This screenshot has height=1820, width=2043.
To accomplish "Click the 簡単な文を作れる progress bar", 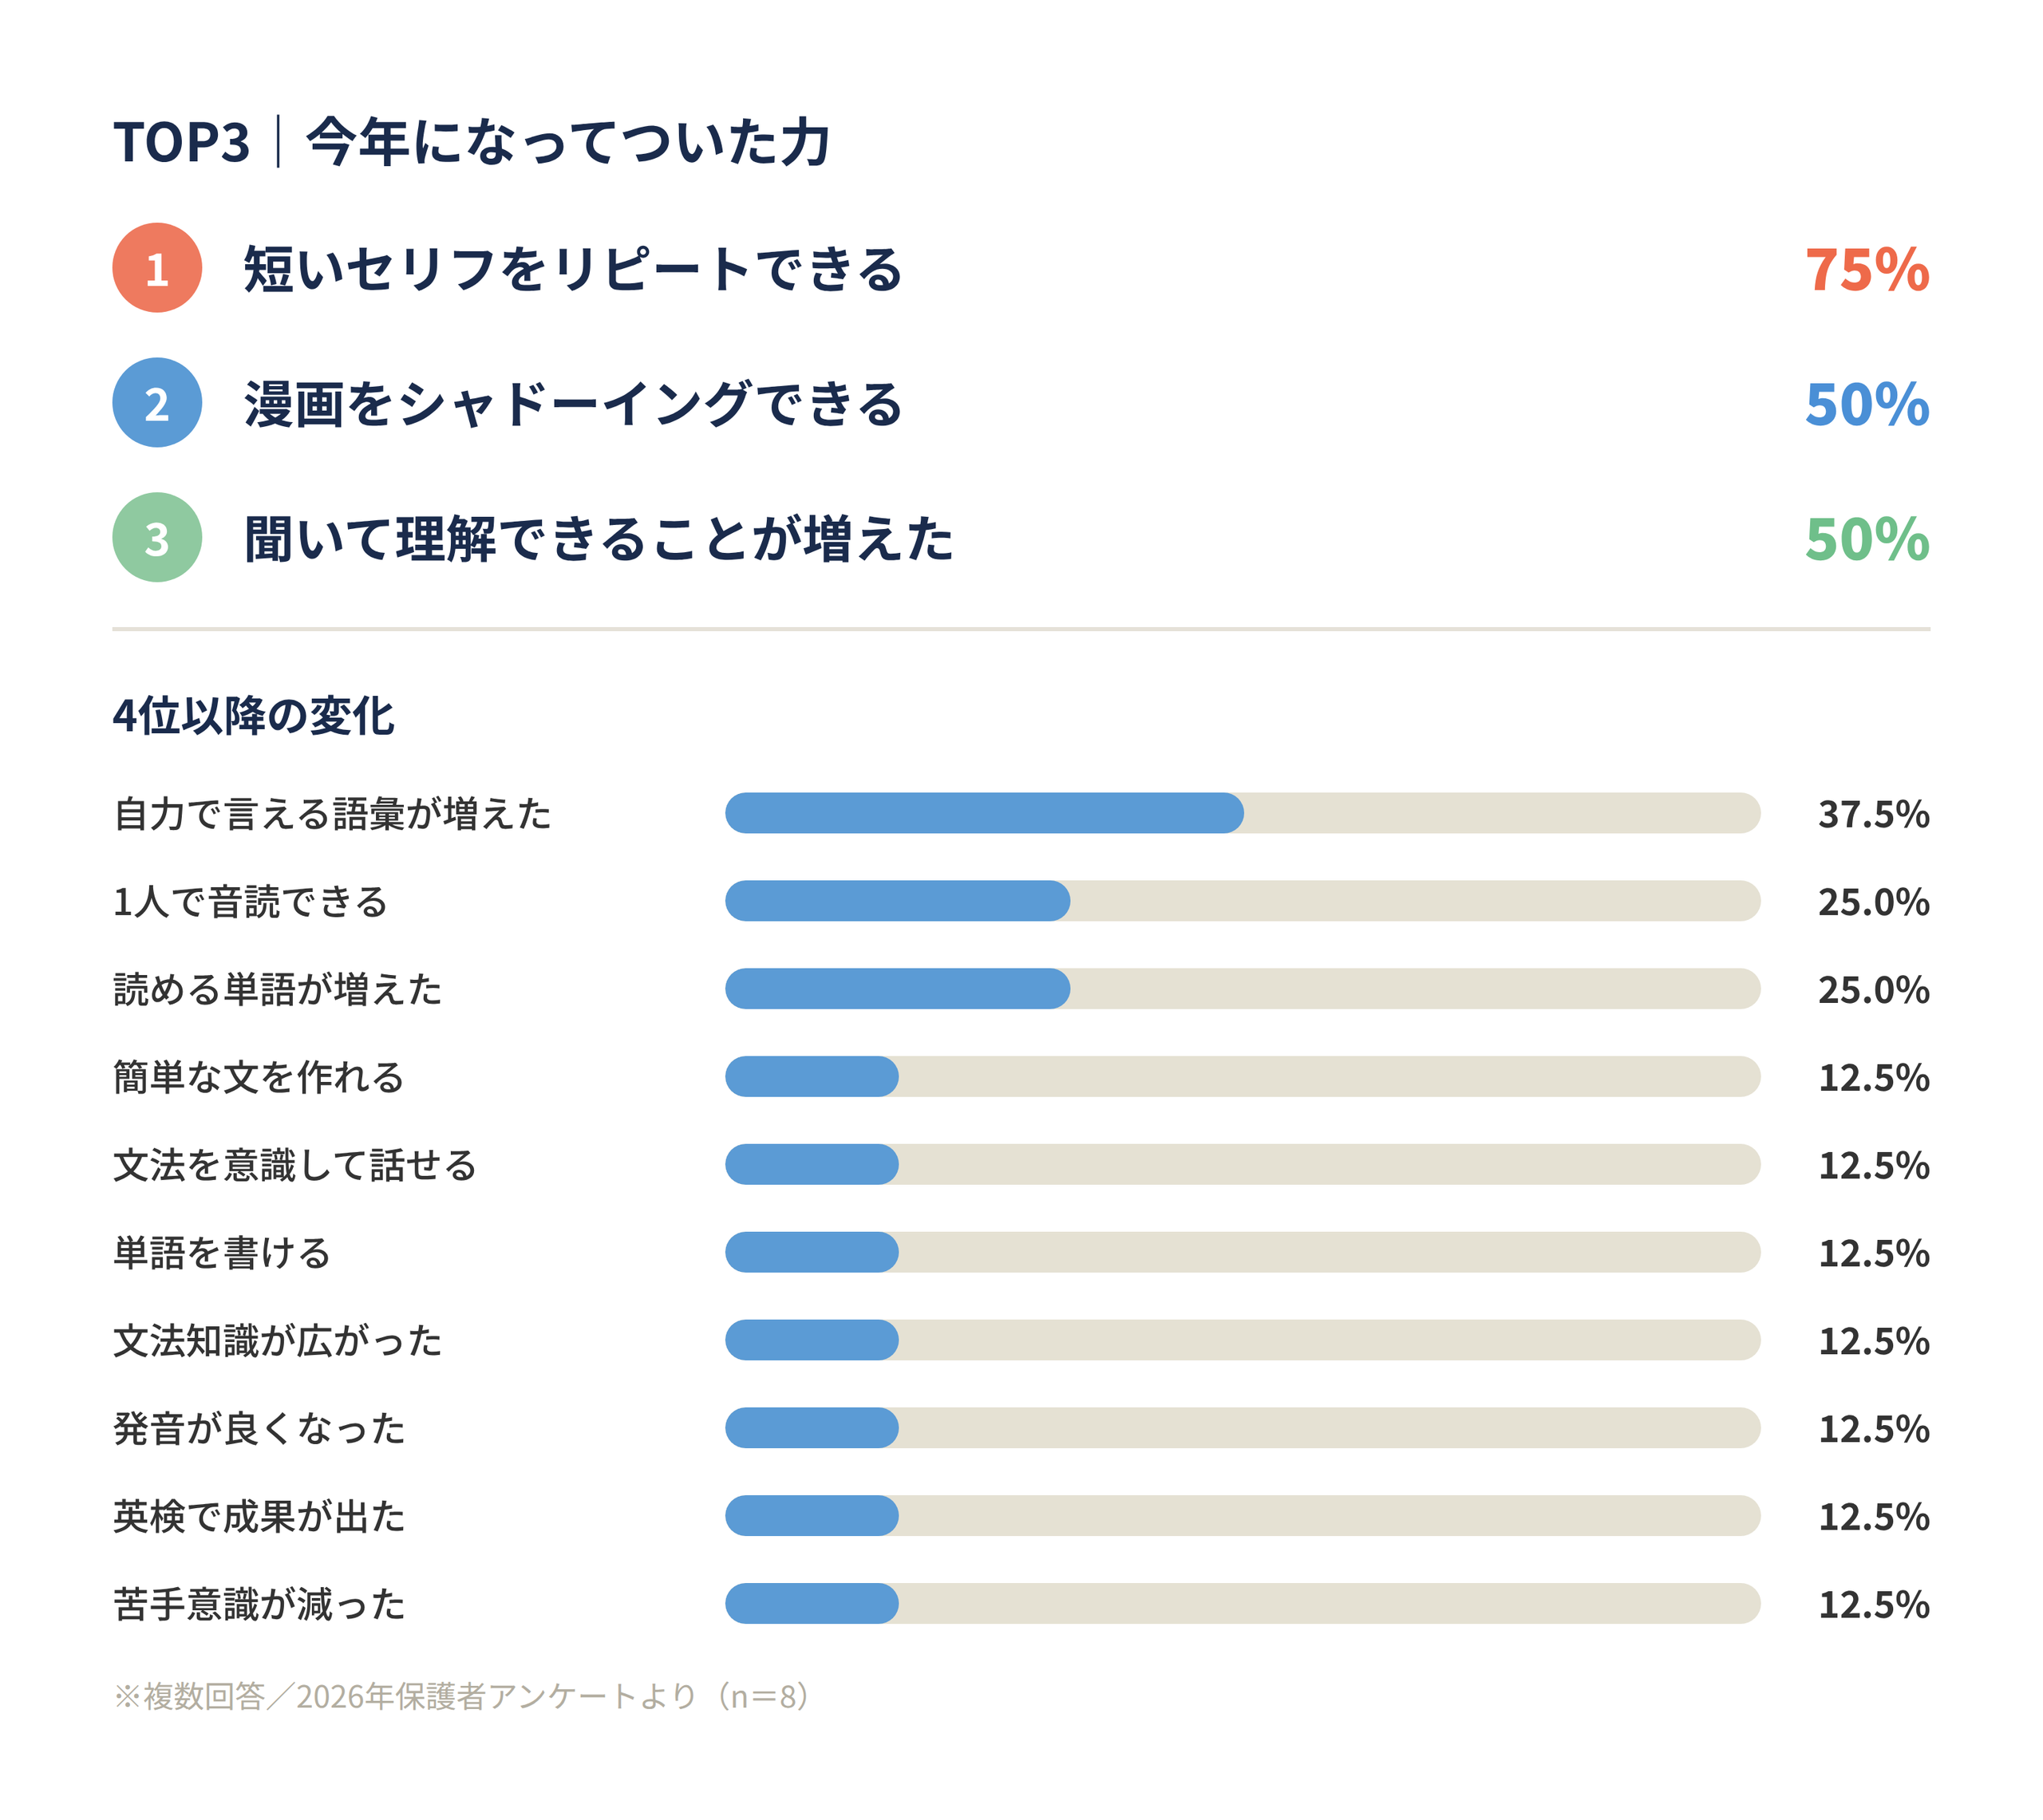I will (x=1242, y=1077).
